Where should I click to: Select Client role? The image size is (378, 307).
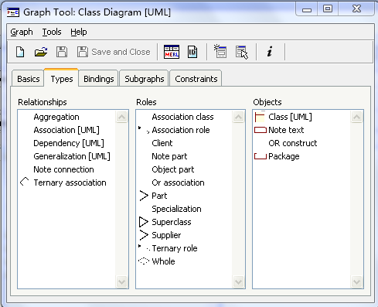tap(162, 143)
